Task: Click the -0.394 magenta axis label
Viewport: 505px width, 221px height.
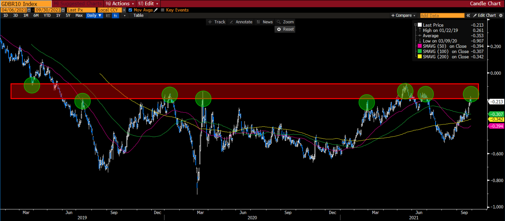Action: tap(496, 126)
